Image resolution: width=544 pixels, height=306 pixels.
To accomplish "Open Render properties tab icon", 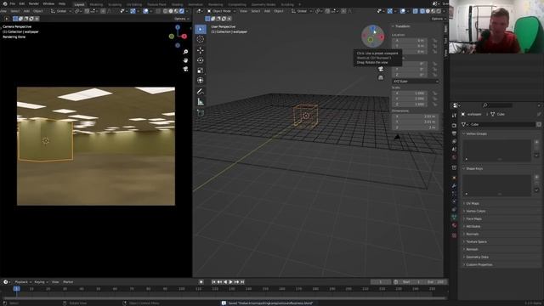I will 454,125.
